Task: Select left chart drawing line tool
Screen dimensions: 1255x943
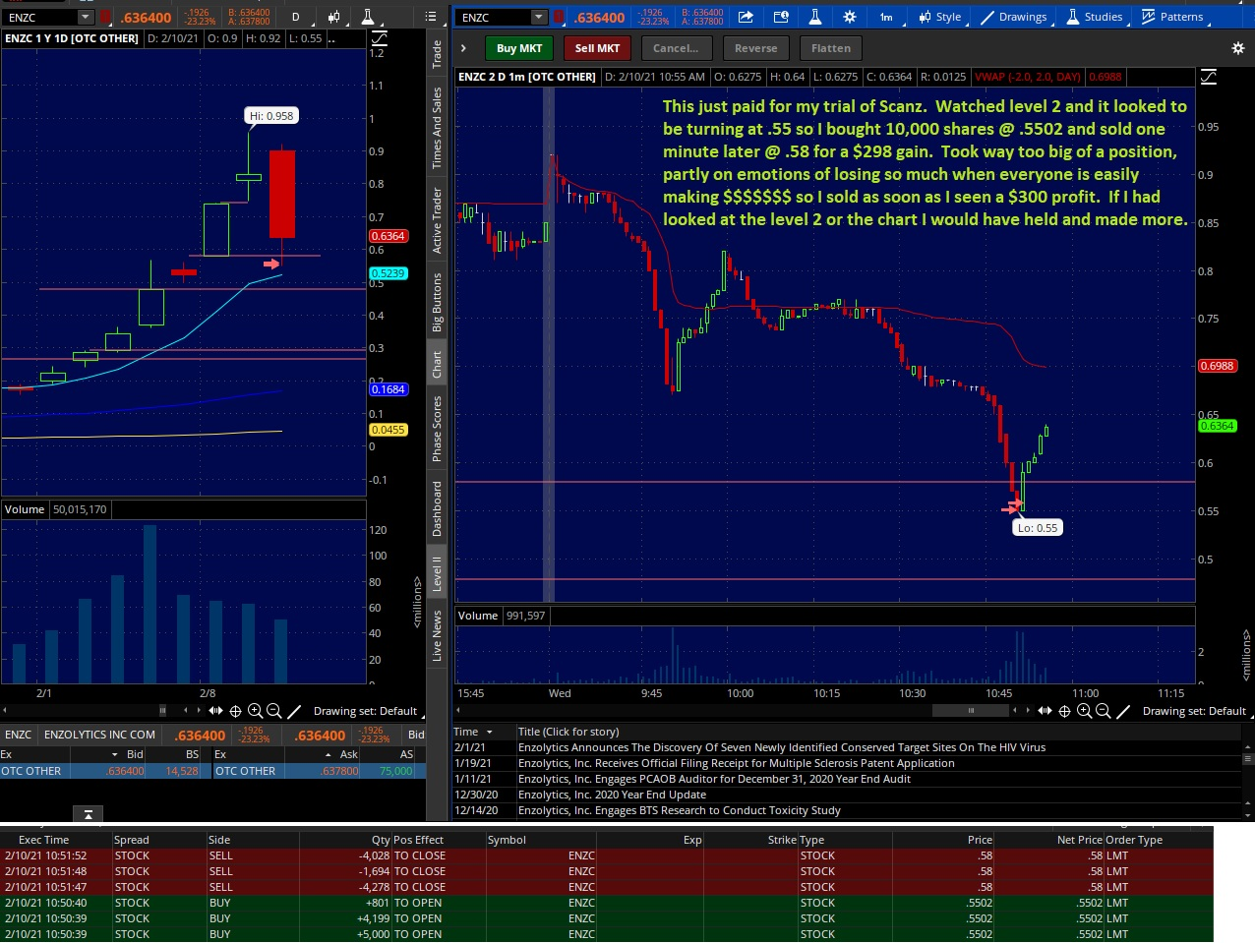Action: point(294,711)
